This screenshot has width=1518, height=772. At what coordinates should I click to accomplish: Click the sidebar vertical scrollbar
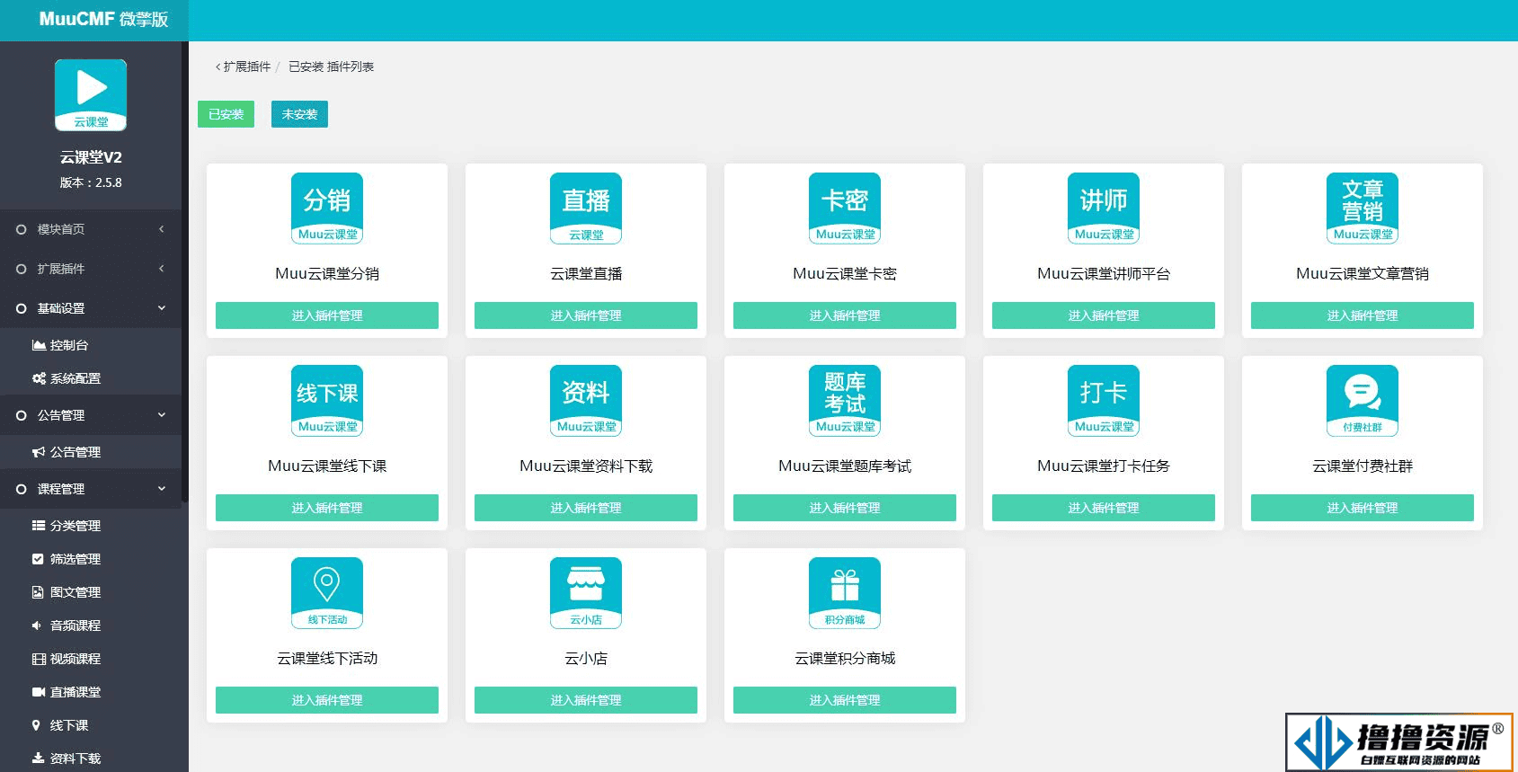[x=184, y=270]
